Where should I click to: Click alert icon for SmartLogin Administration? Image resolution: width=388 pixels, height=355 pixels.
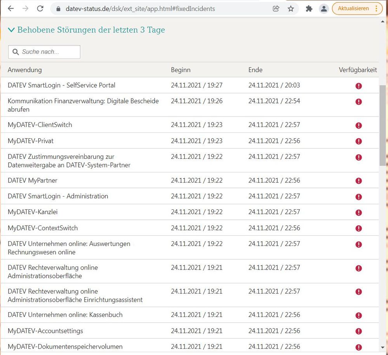click(x=358, y=197)
